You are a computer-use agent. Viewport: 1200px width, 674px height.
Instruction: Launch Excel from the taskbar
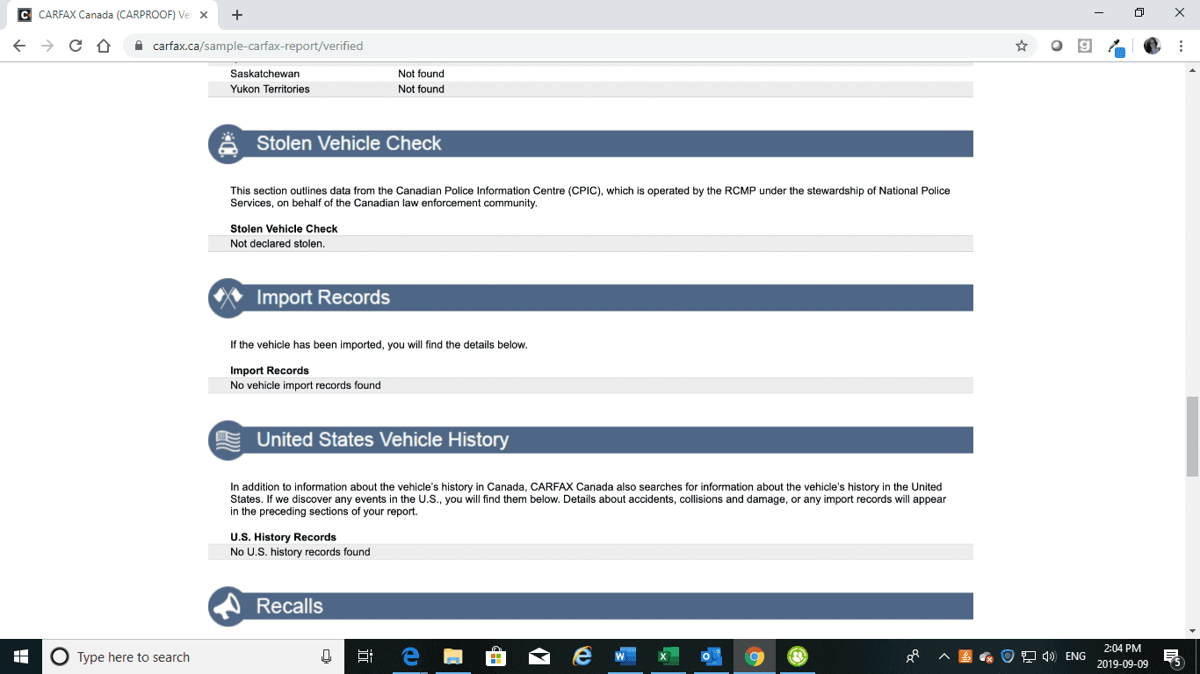pyautogui.click(x=668, y=656)
